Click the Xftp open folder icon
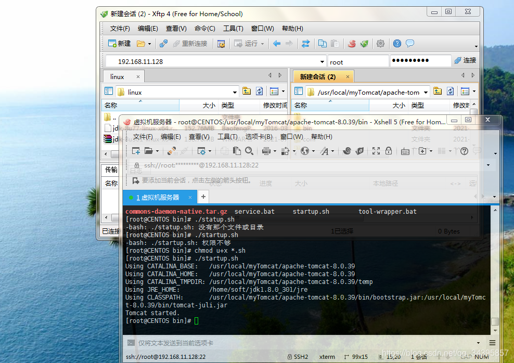The height and width of the screenshot is (363, 514). pos(141,44)
